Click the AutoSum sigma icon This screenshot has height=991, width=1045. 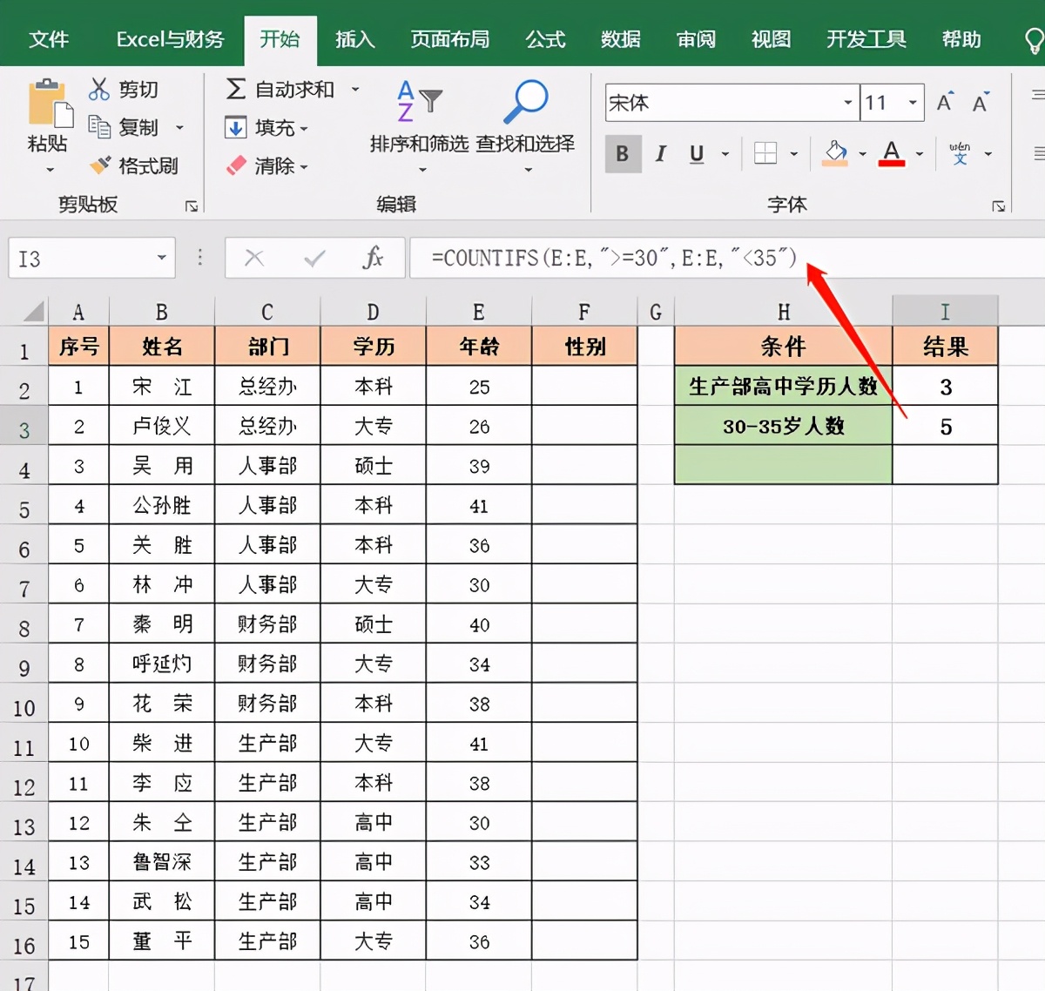coord(235,89)
